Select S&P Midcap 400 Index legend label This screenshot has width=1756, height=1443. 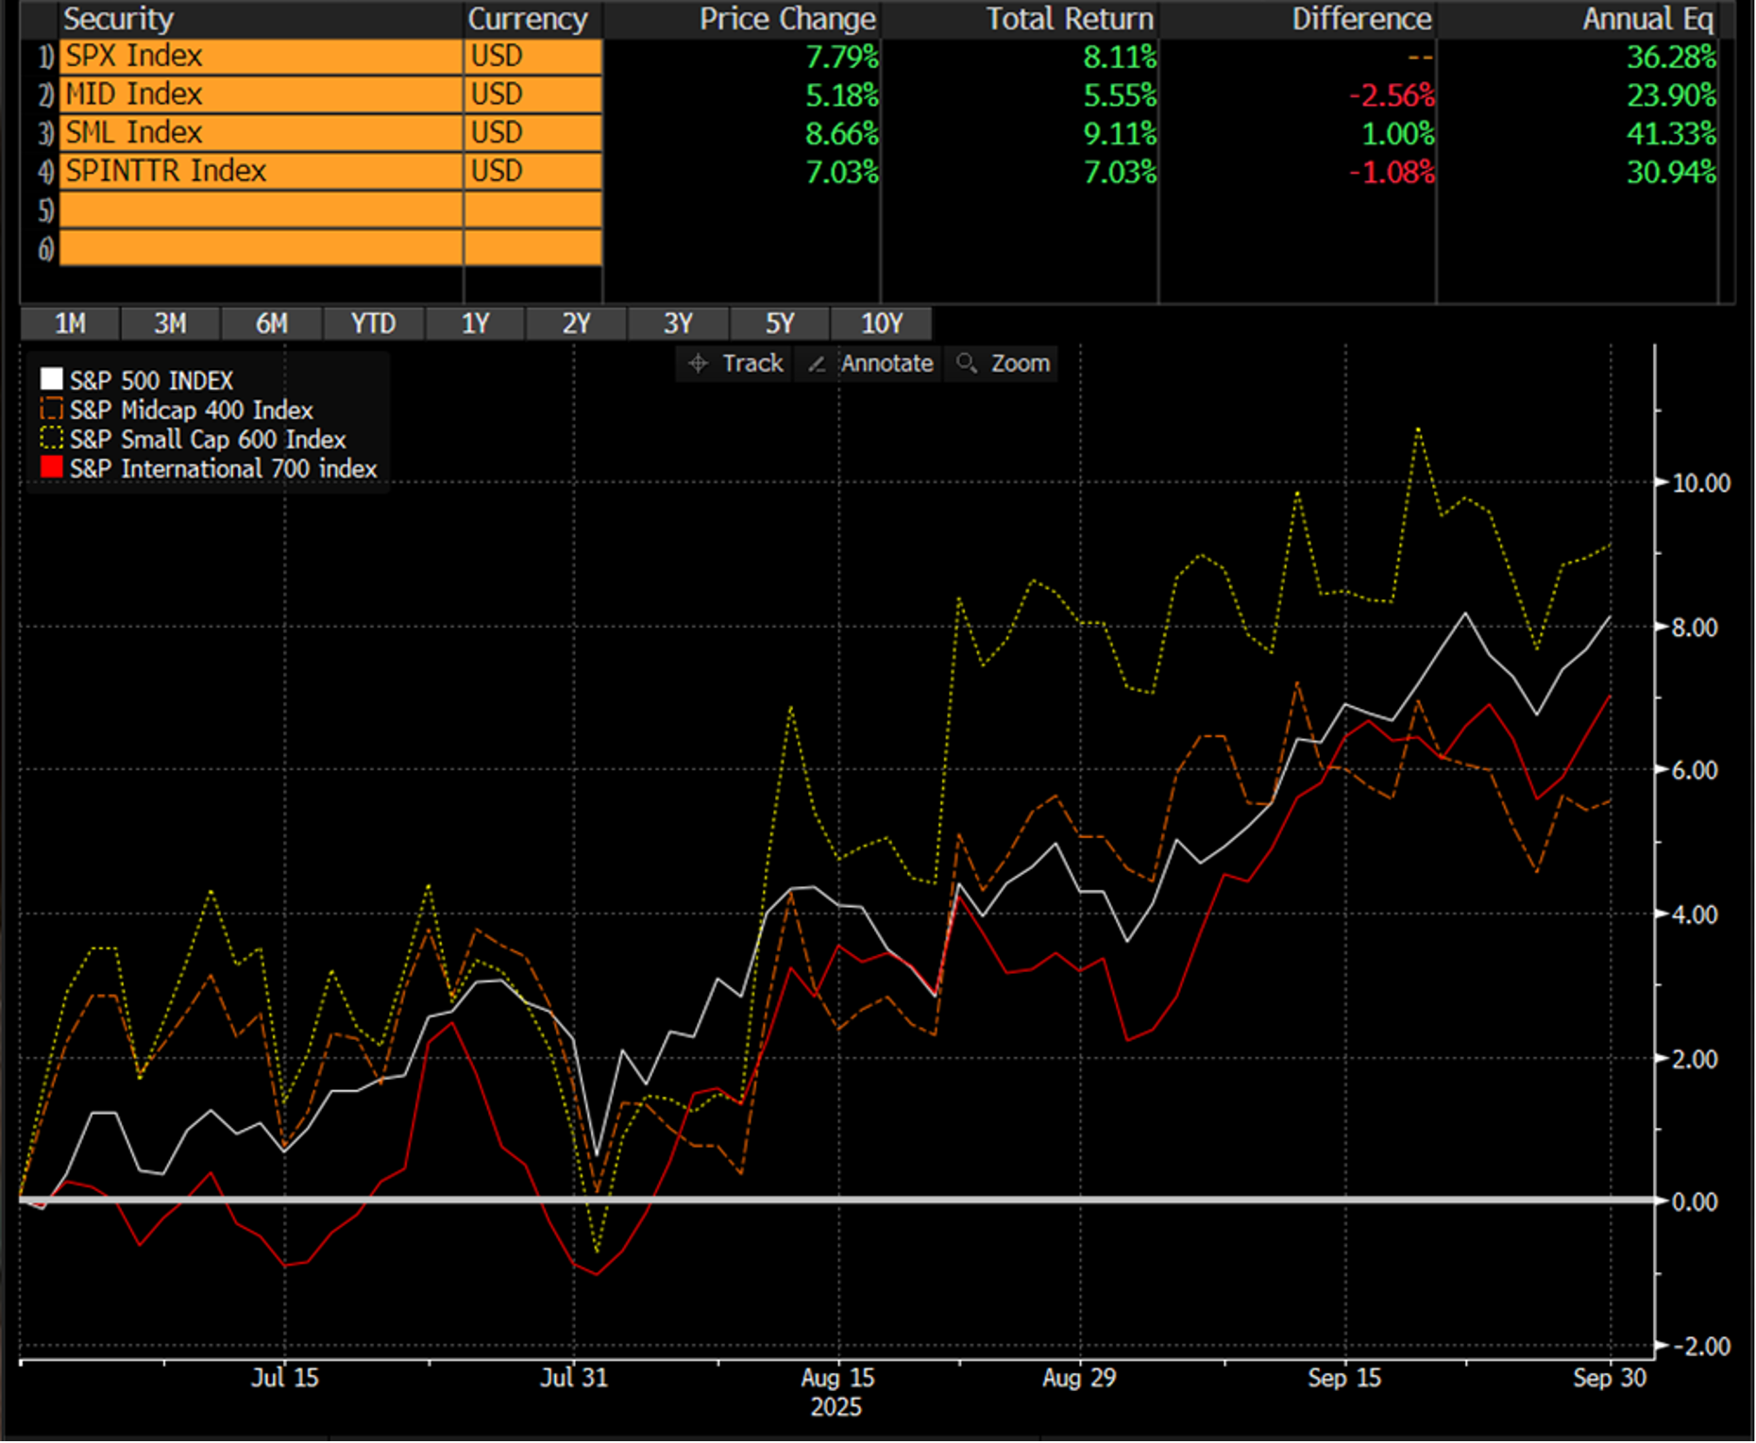point(191,410)
